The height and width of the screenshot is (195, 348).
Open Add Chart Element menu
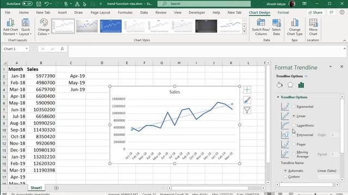coord(10,27)
